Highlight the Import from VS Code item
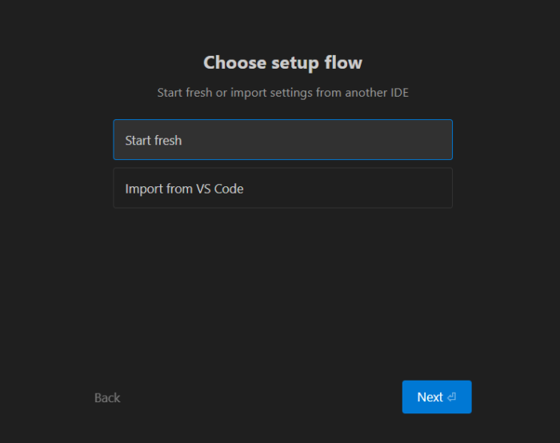The height and width of the screenshot is (443, 560). click(x=282, y=189)
